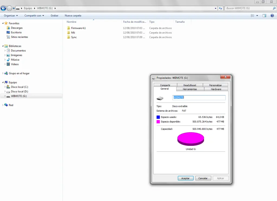This screenshot has height=201, width=277.
Task: Click the blue Espacio usado swatch
Action: [x=158, y=117]
